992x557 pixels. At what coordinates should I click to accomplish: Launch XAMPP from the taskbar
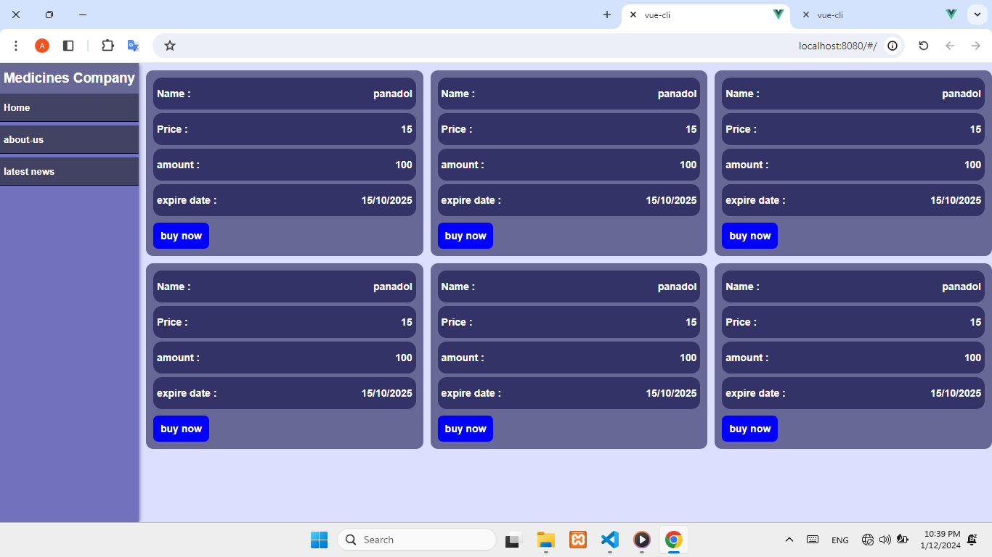pyautogui.click(x=578, y=540)
